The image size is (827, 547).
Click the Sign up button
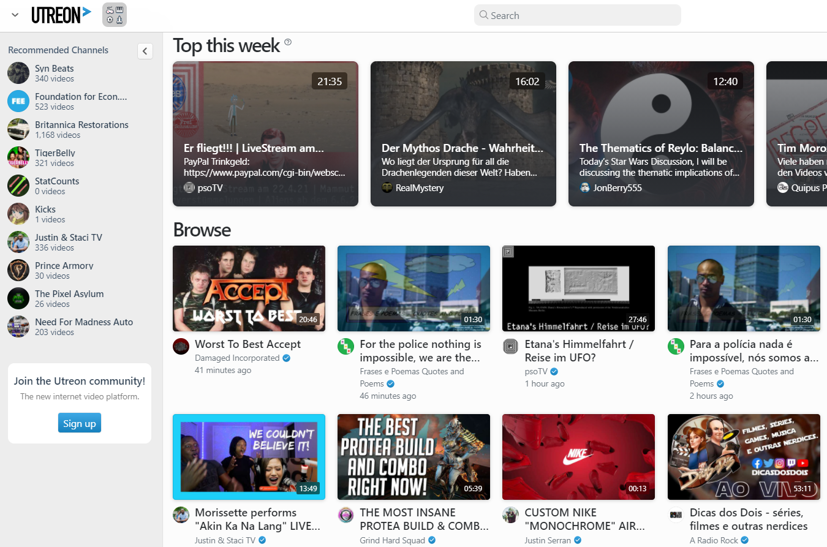(x=80, y=423)
